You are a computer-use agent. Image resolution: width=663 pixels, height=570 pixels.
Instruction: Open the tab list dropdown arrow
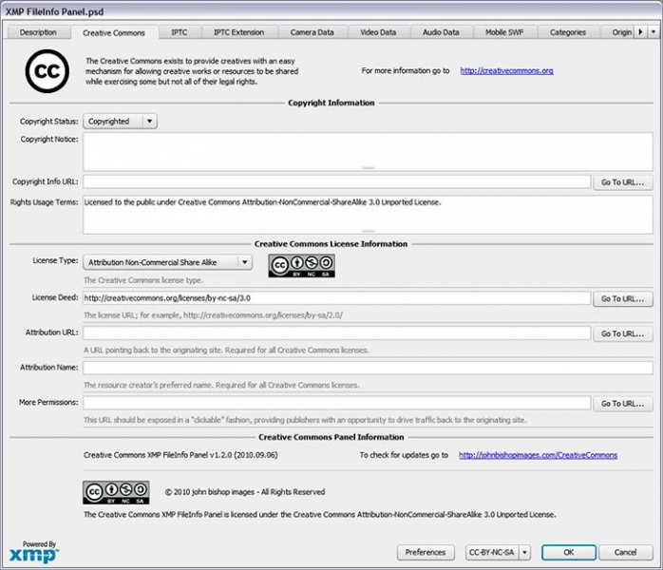pos(654,32)
